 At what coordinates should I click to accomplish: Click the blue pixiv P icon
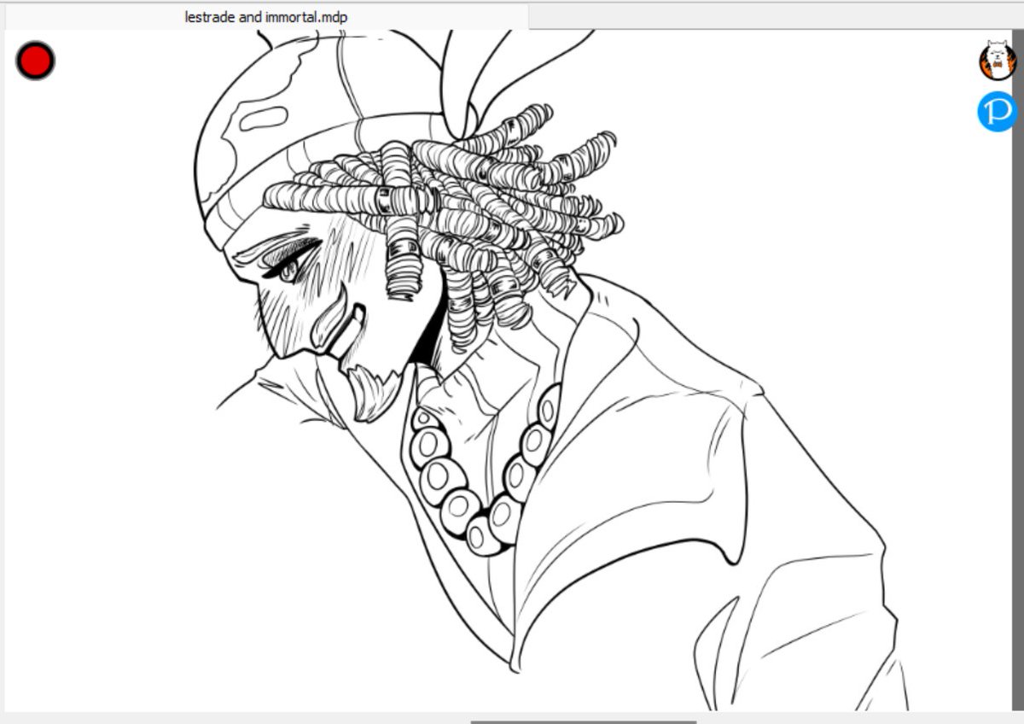tap(997, 112)
